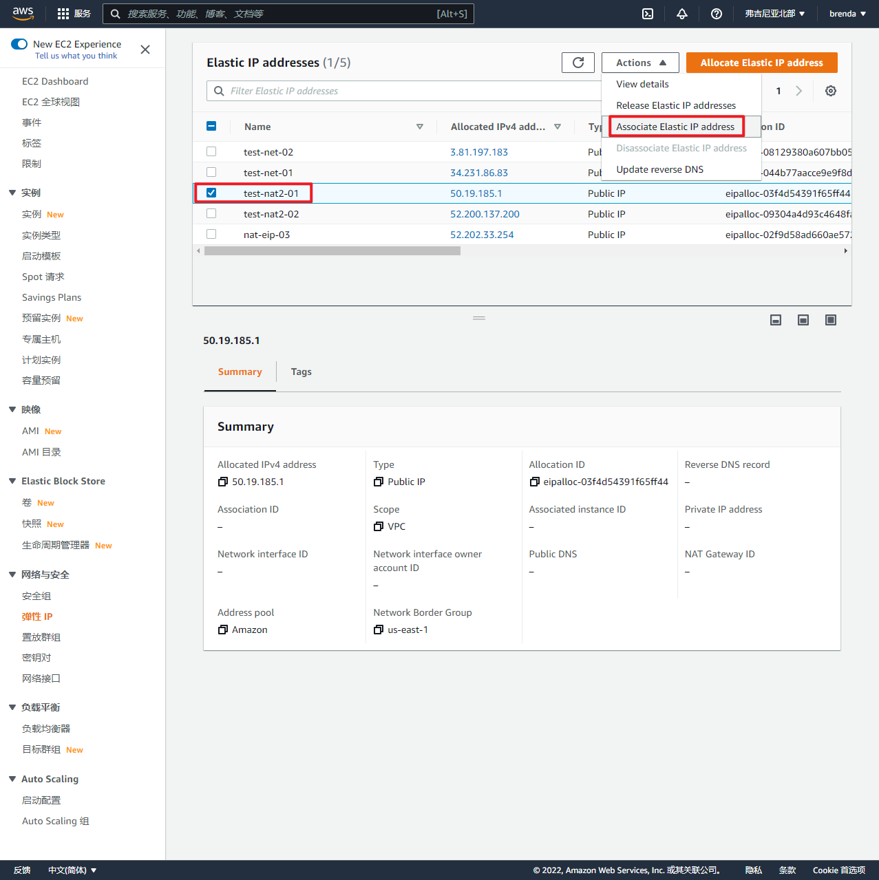Collapse the Elastic Block Store section
The width and height of the screenshot is (879, 880).
[x=12, y=481]
